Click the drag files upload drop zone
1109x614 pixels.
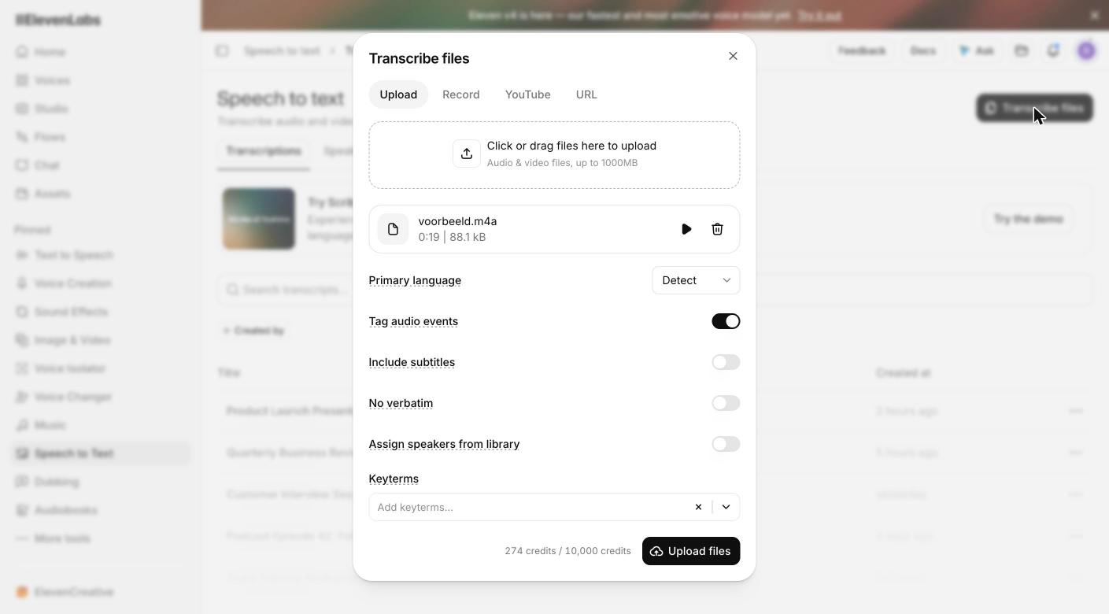[x=554, y=155]
